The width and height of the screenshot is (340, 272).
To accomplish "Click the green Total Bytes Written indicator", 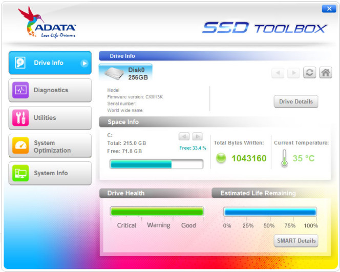I will 221,158.
